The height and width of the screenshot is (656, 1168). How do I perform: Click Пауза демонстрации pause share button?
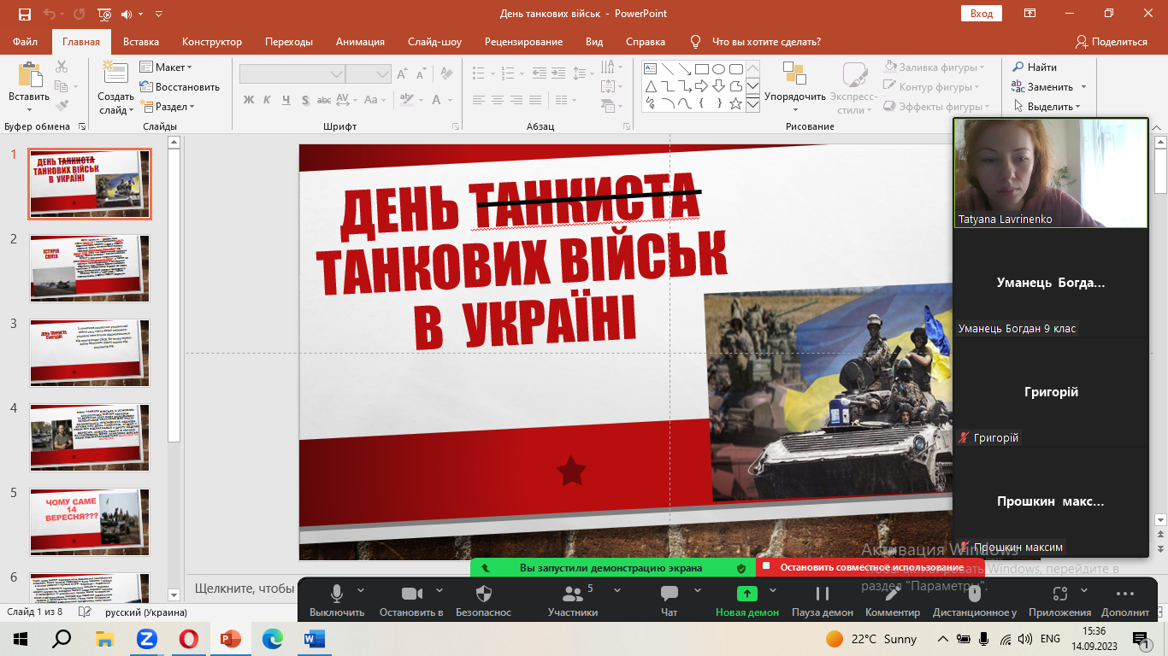click(823, 600)
